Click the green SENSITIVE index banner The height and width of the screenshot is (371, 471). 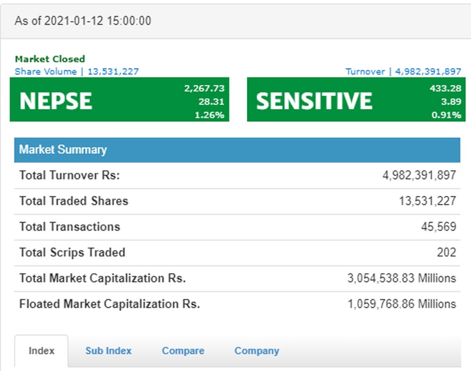[x=356, y=100]
